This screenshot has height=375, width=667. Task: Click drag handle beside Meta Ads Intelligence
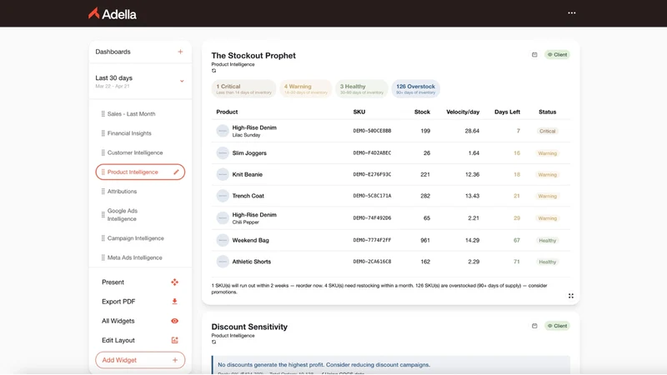tap(103, 257)
